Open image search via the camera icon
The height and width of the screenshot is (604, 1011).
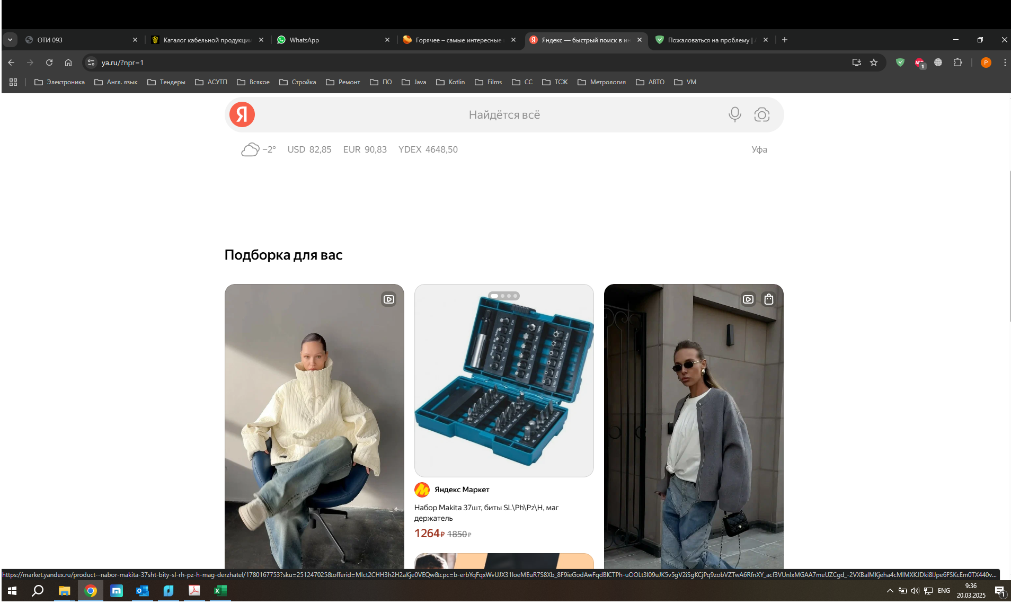[762, 114]
